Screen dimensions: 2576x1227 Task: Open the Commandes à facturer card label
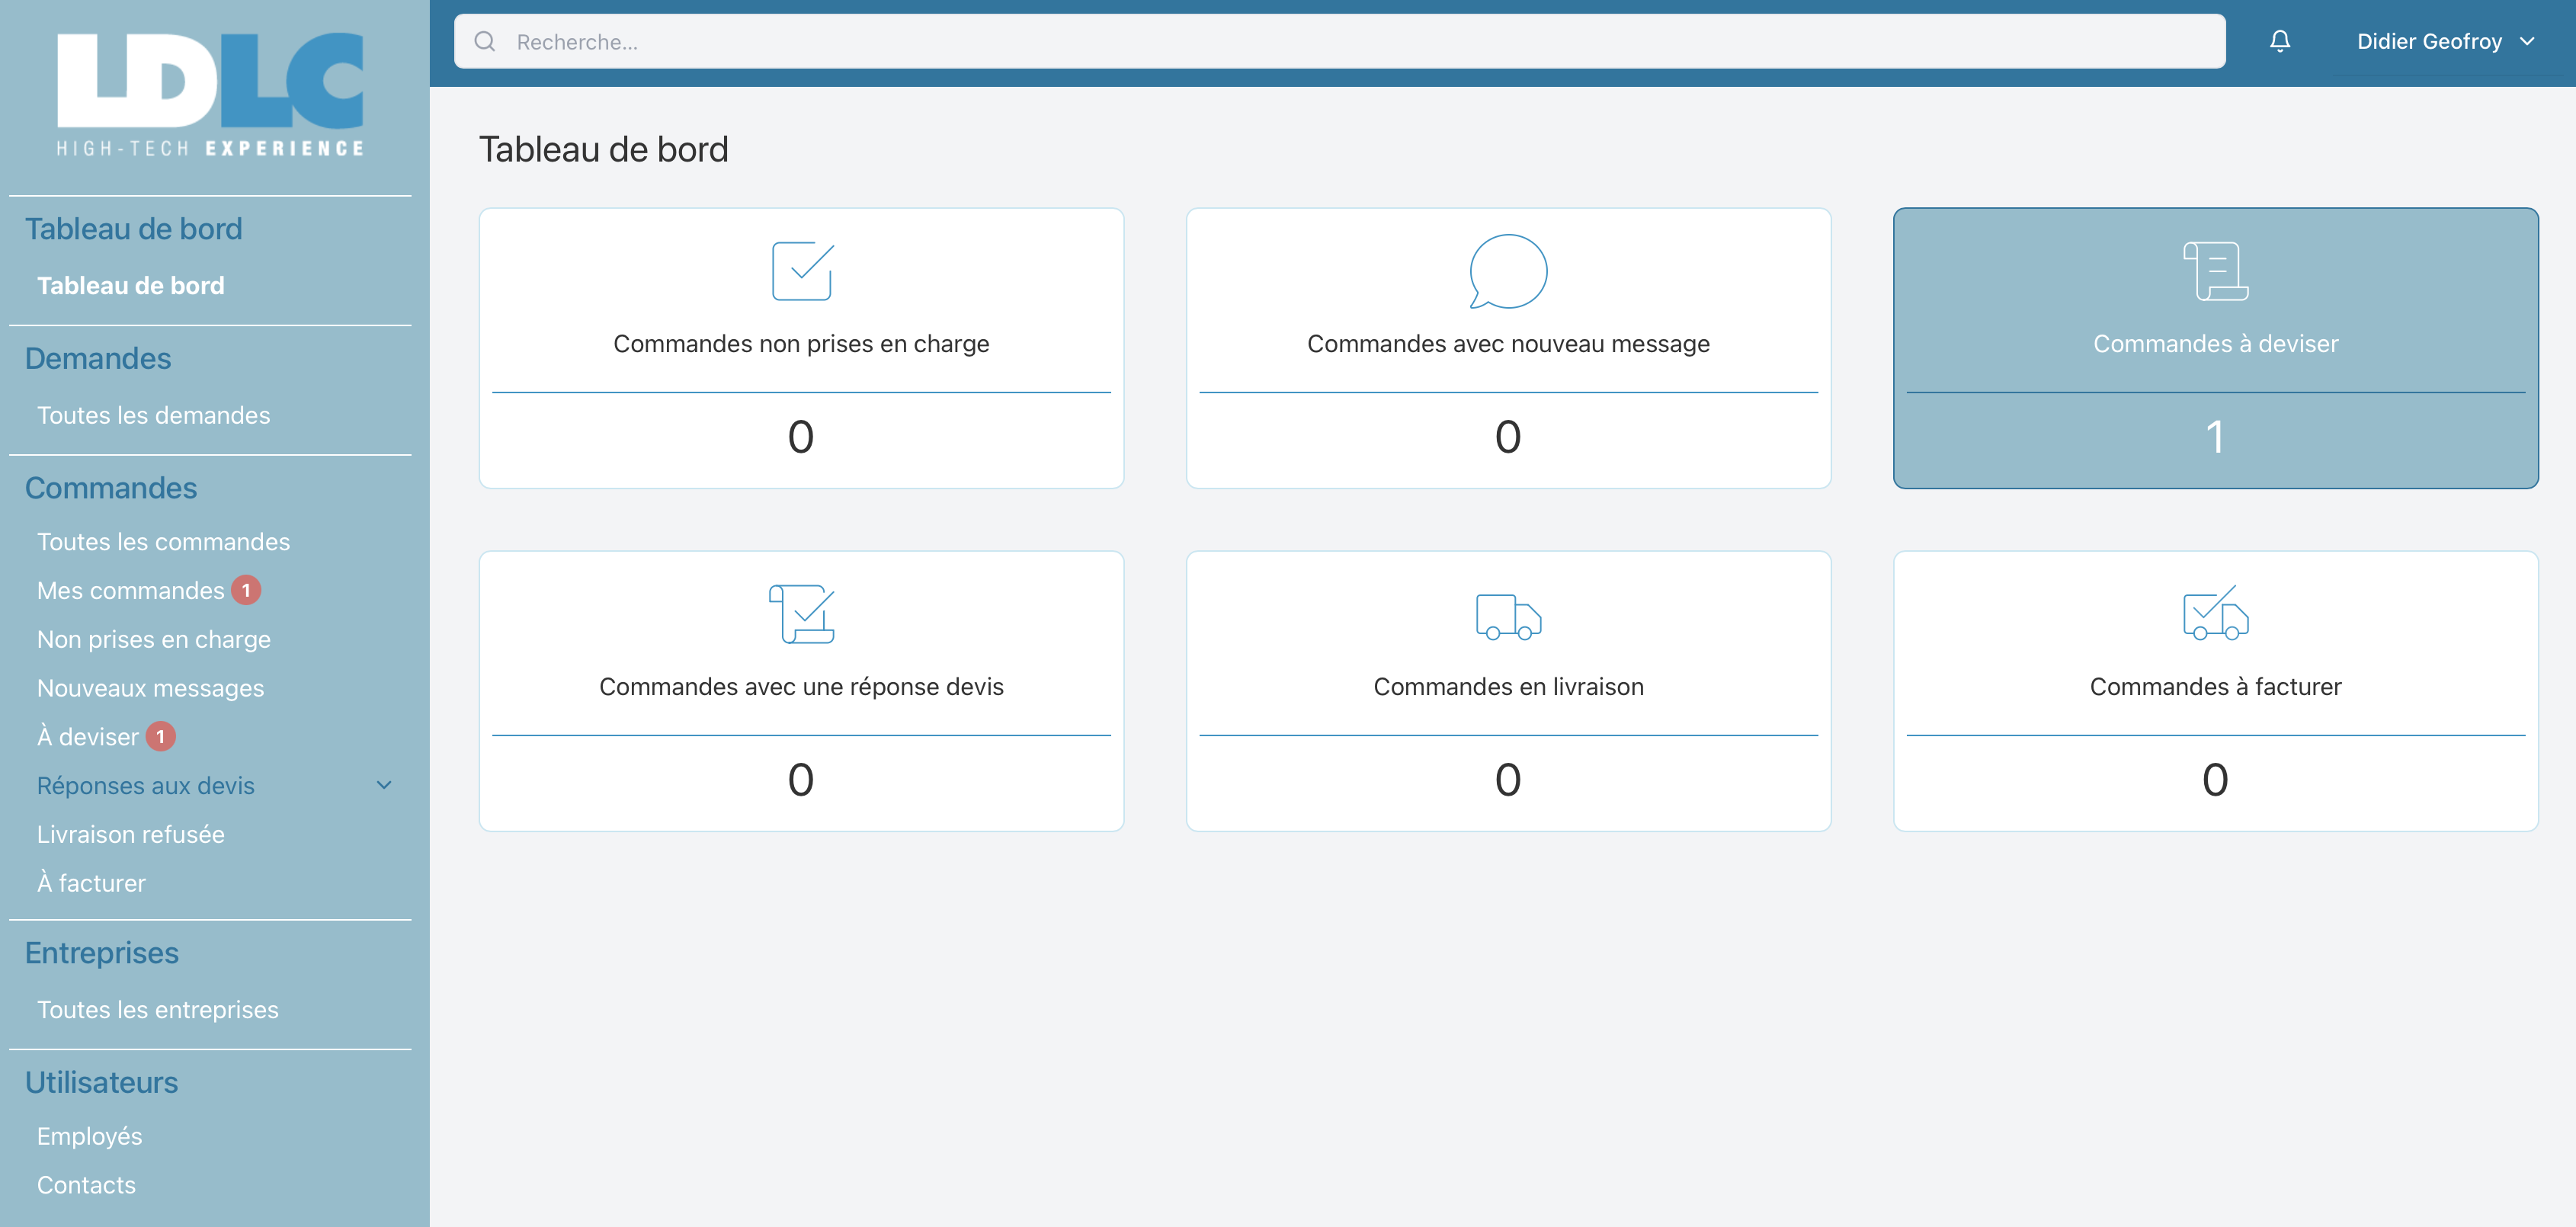[2216, 687]
